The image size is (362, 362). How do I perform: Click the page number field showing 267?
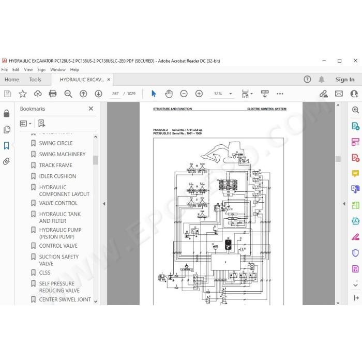[115, 94]
